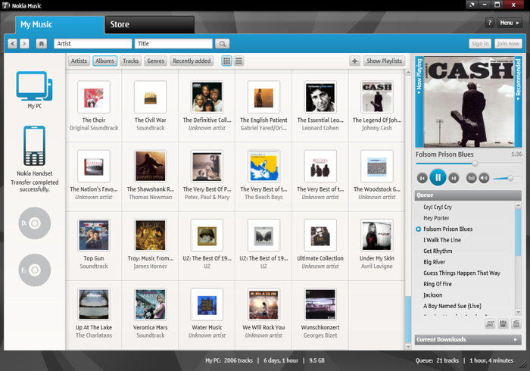Open the home view via house icon

pos(42,44)
